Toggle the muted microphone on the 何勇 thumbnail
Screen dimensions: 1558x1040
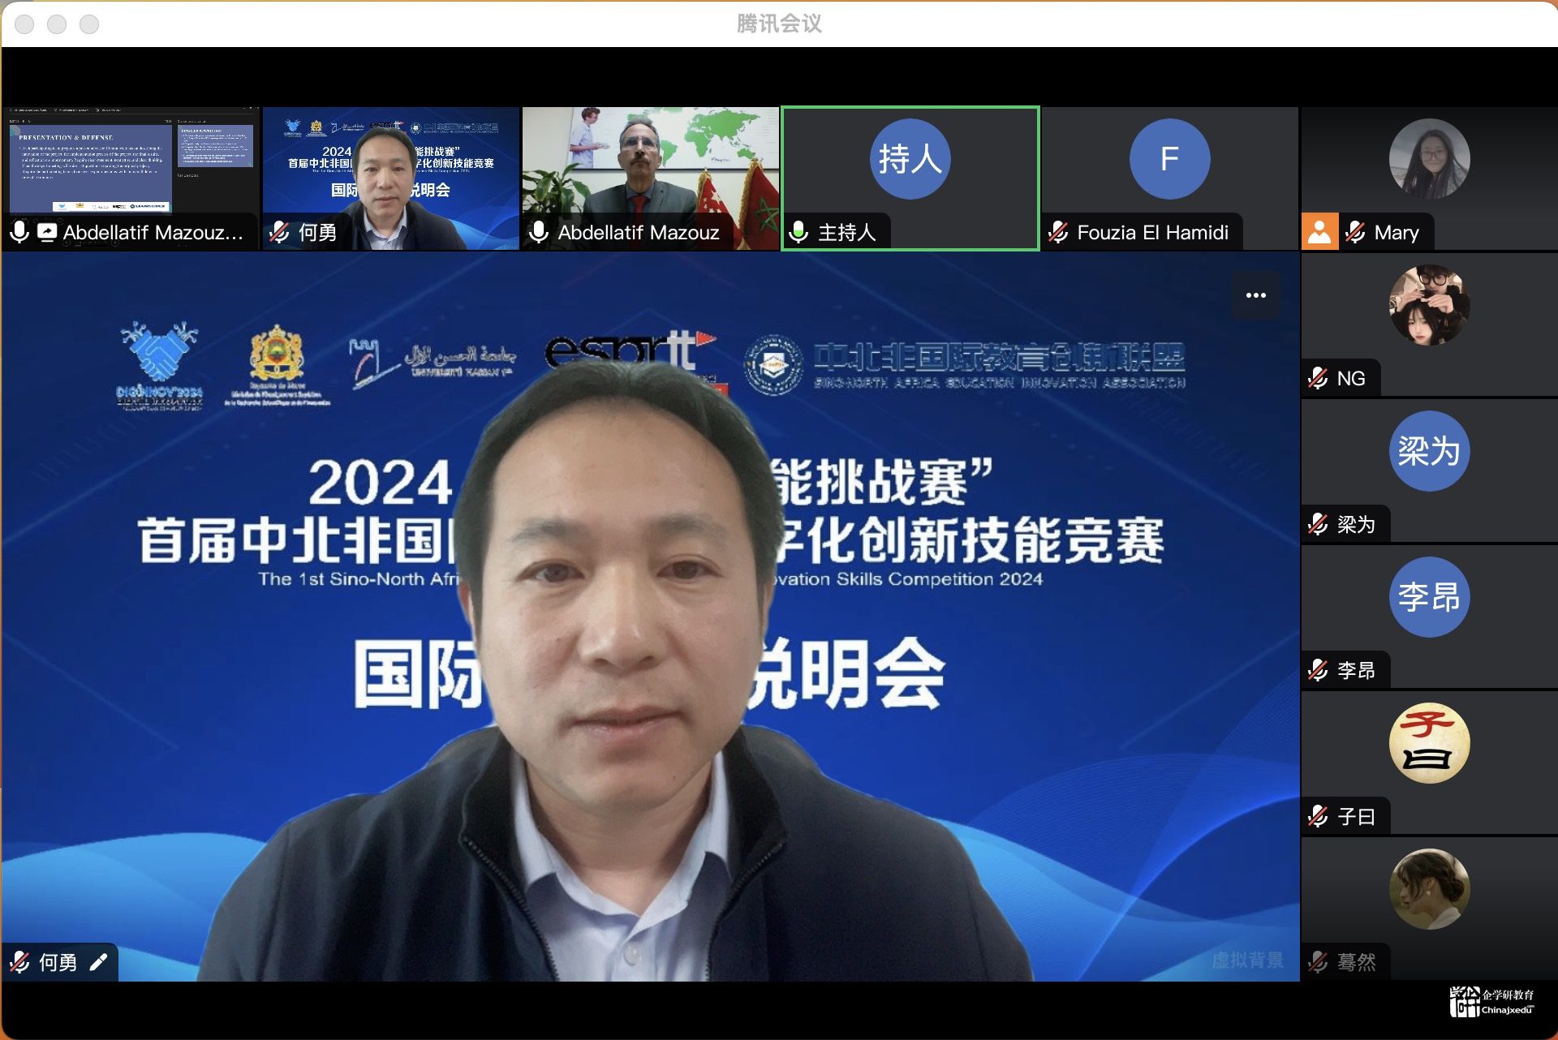(x=279, y=232)
